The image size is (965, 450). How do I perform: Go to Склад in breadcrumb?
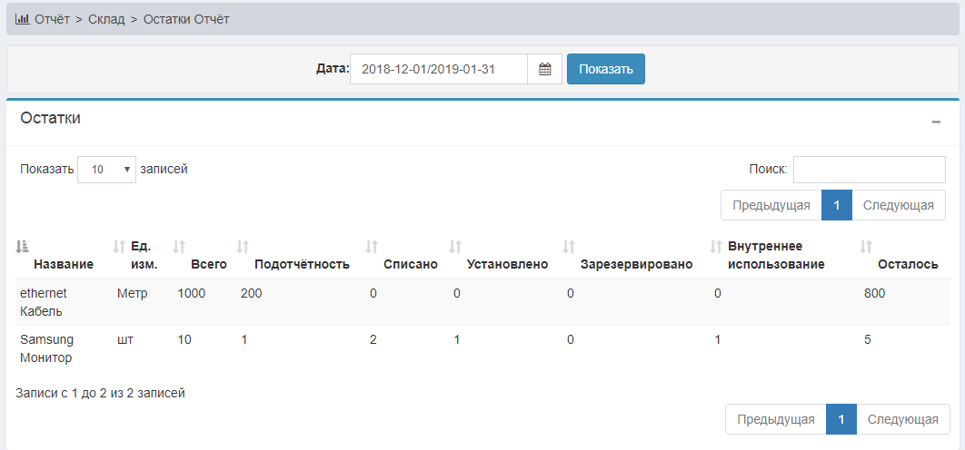pos(106,19)
